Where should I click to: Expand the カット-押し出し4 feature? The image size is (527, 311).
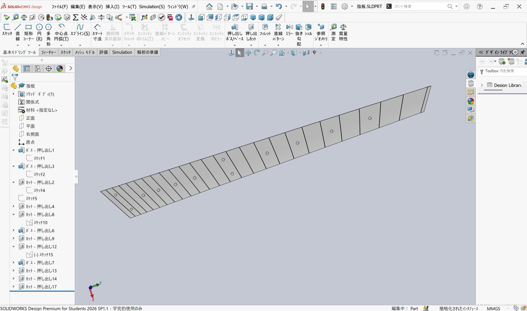pos(14,206)
